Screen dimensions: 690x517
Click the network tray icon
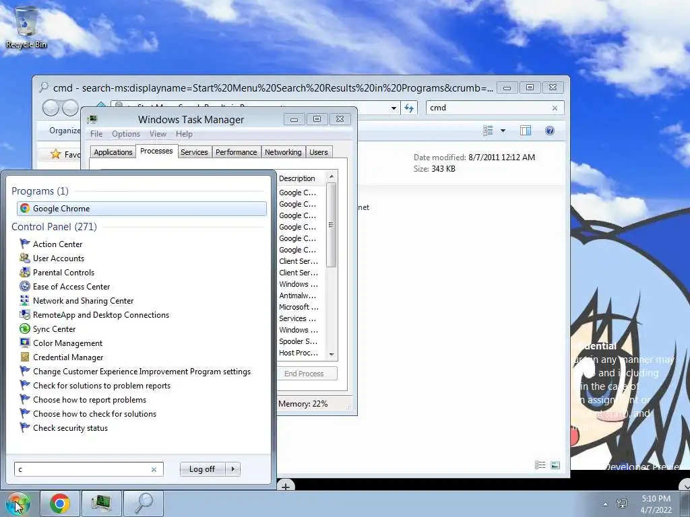(x=622, y=504)
